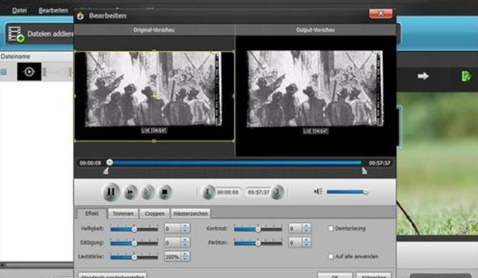Open the file list video thumbnail
478x278 pixels.
29,71
